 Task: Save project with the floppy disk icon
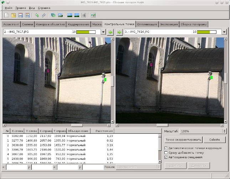point(20,15)
